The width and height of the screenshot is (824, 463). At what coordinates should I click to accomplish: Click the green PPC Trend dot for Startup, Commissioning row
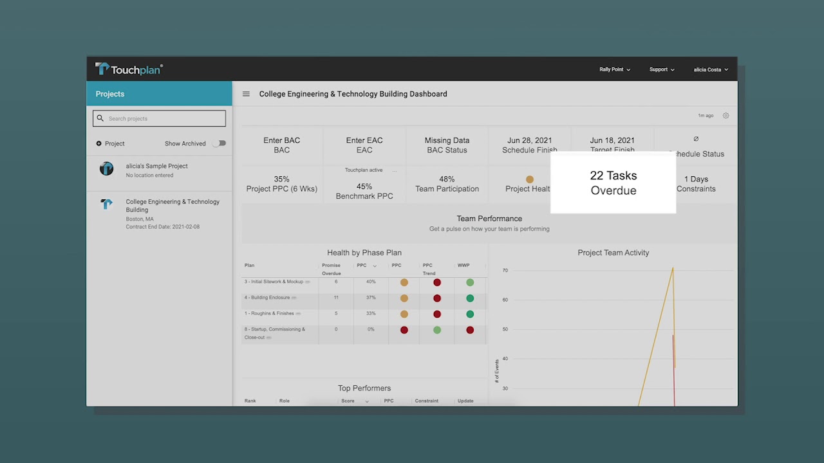(x=437, y=330)
